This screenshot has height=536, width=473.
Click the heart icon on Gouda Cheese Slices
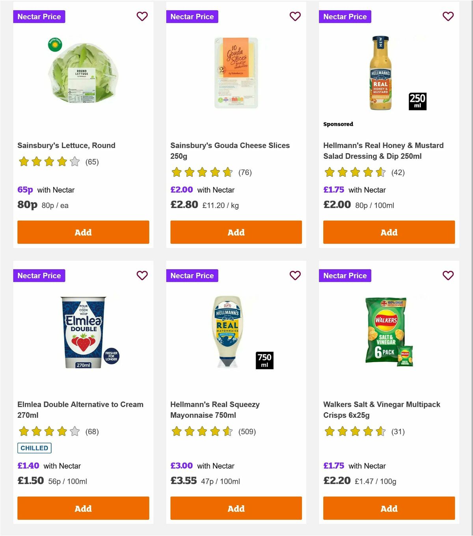[x=295, y=17]
